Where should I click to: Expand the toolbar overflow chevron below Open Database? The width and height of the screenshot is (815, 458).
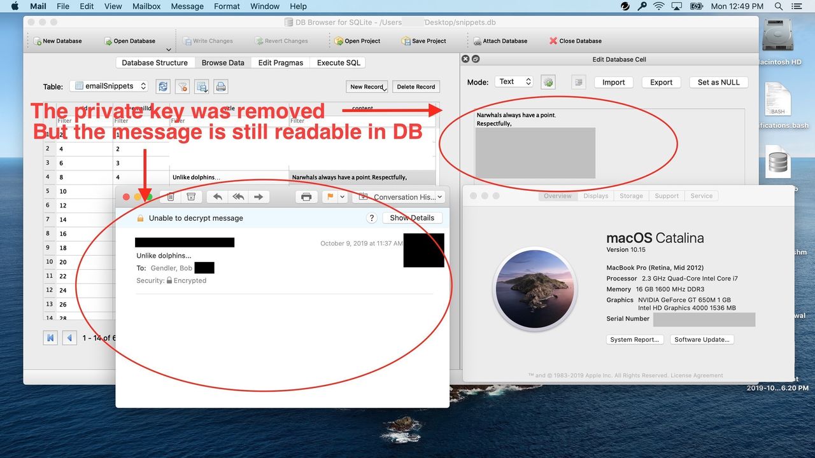[x=169, y=50]
